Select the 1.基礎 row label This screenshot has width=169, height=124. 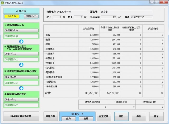point(47,35)
